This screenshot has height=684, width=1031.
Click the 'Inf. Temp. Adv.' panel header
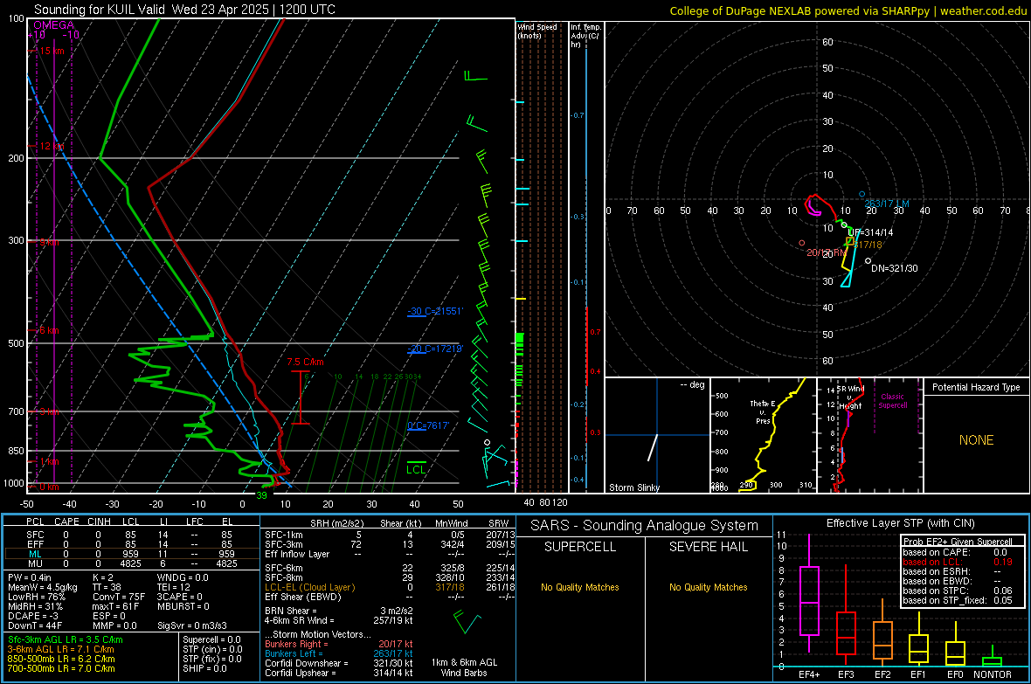click(585, 36)
